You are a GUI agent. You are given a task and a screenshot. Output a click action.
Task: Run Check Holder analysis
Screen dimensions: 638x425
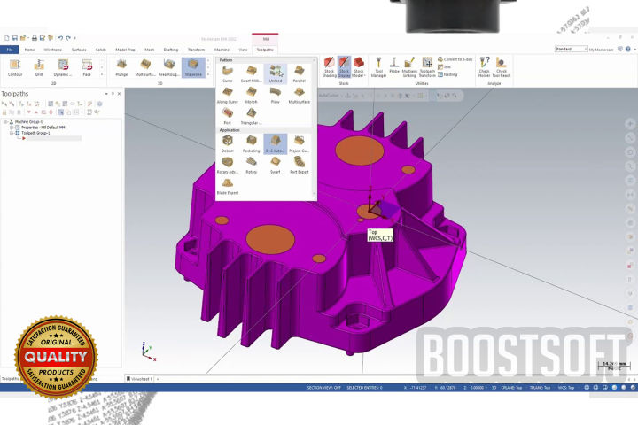pos(484,67)
